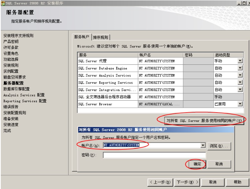Click the 浏览(B)... button
The image size is (250, 189).
click(219, 146)
